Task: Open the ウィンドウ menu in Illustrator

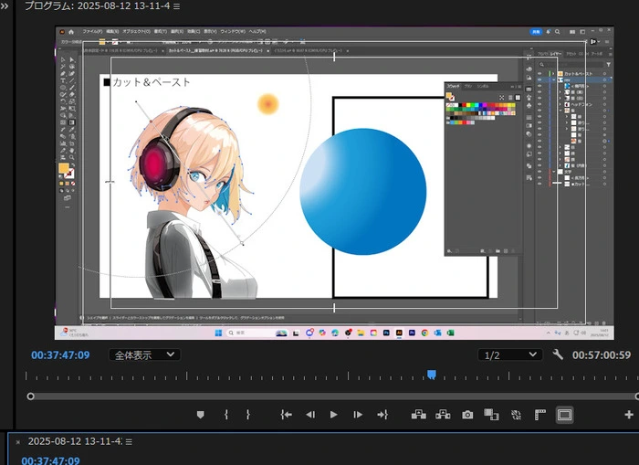Action: 233,31
